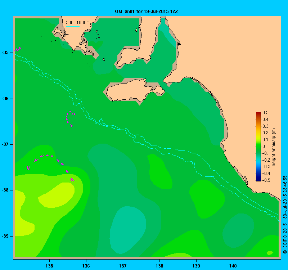This screenshot has width=288, height=270.
Task: Click the height anomaly color scale bar
Action: [258, 147]
